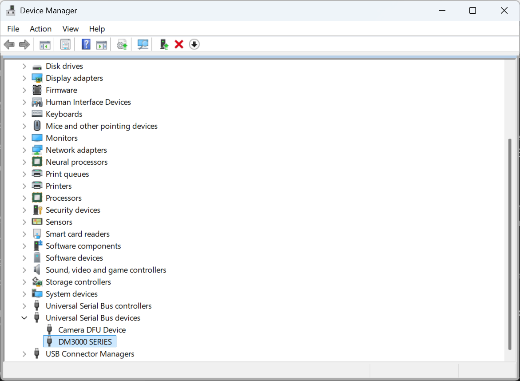Click the Firmware chip icon

pos(37,90)
